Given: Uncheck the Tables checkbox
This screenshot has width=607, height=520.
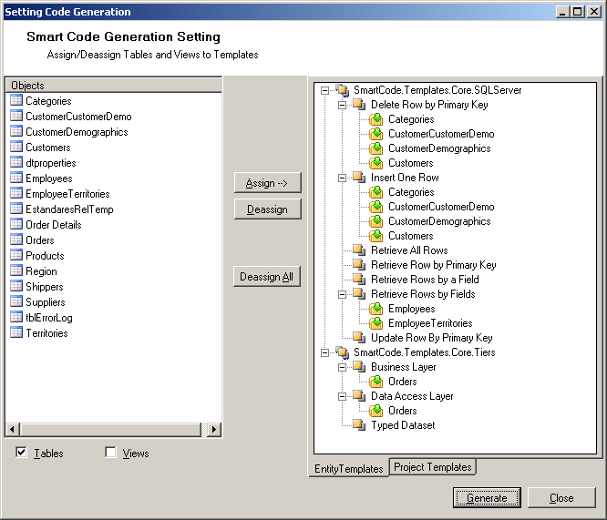Looking at the screenshot, I should click(x=21, y=452).
